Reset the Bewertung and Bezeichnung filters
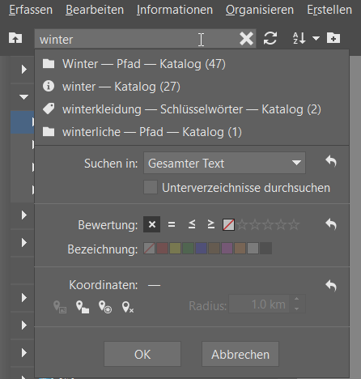Screen dimensions: 361x379 [331, 224]
